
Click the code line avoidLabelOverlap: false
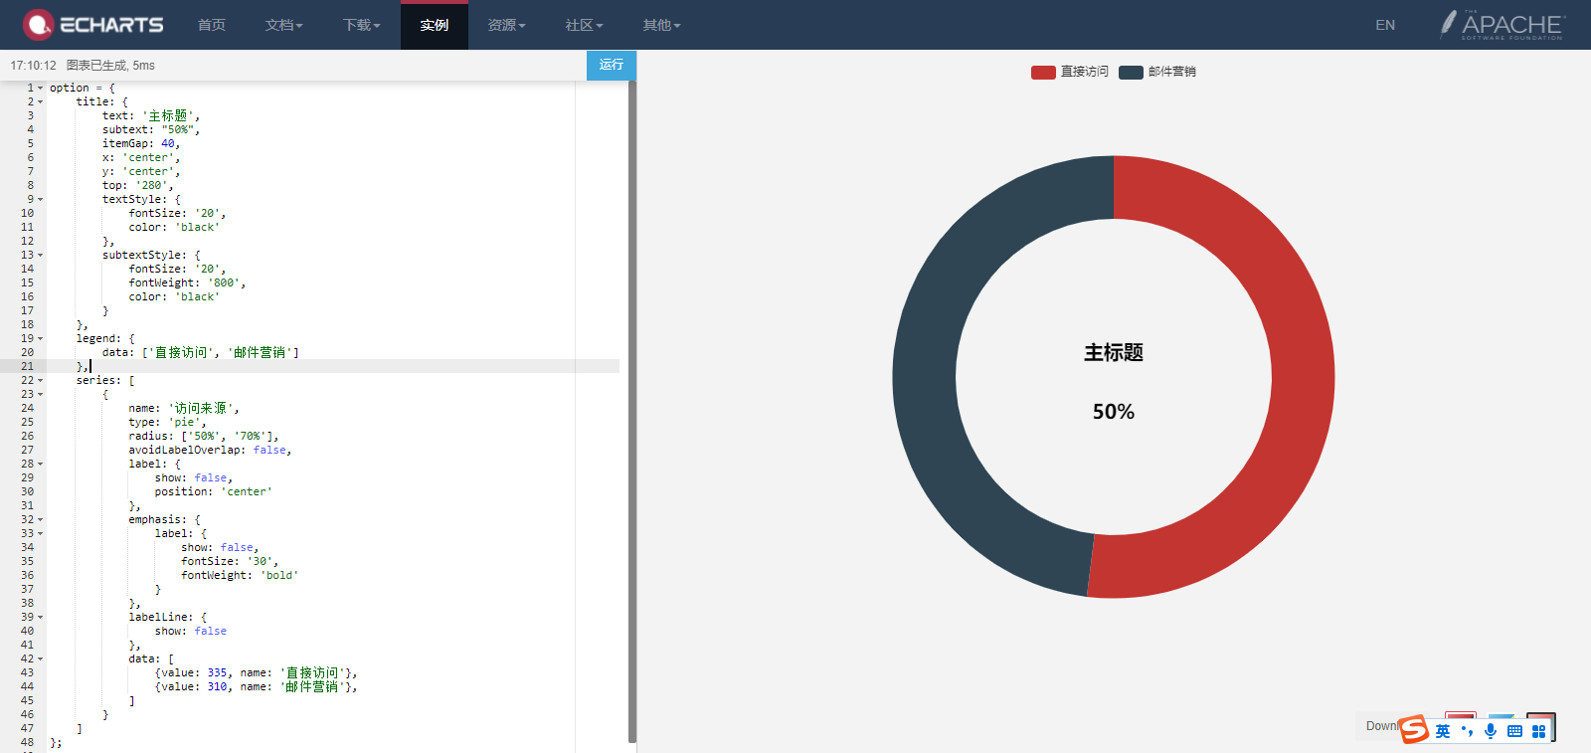click(210, 451)
